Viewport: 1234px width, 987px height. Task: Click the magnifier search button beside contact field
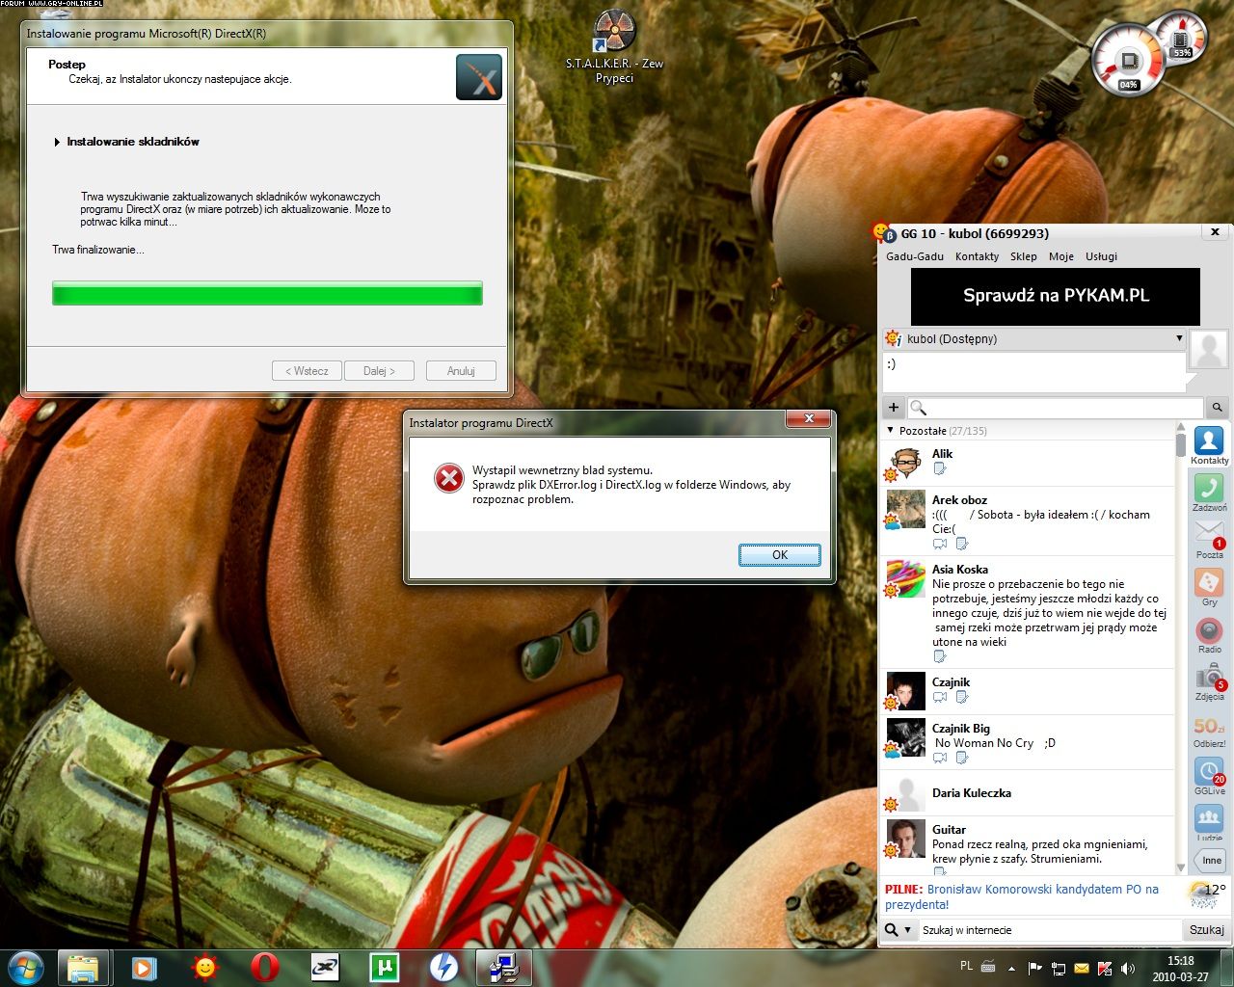point(1217,408)
